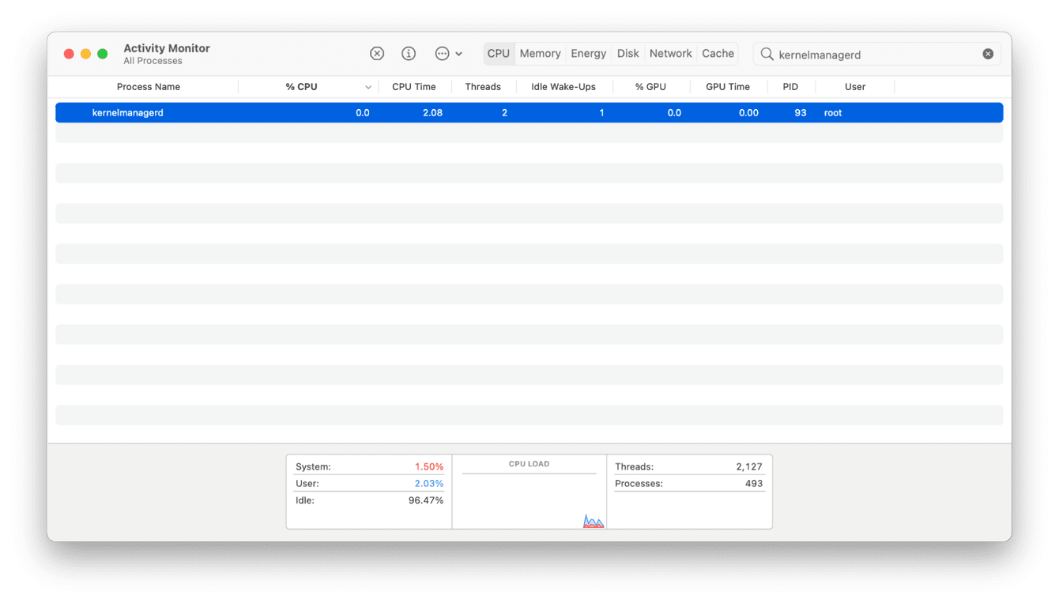This screenshot has height=604, width=1059.
Task: Click the ellipsis actions icon in toolbar
Action: [x=443, y=53]
